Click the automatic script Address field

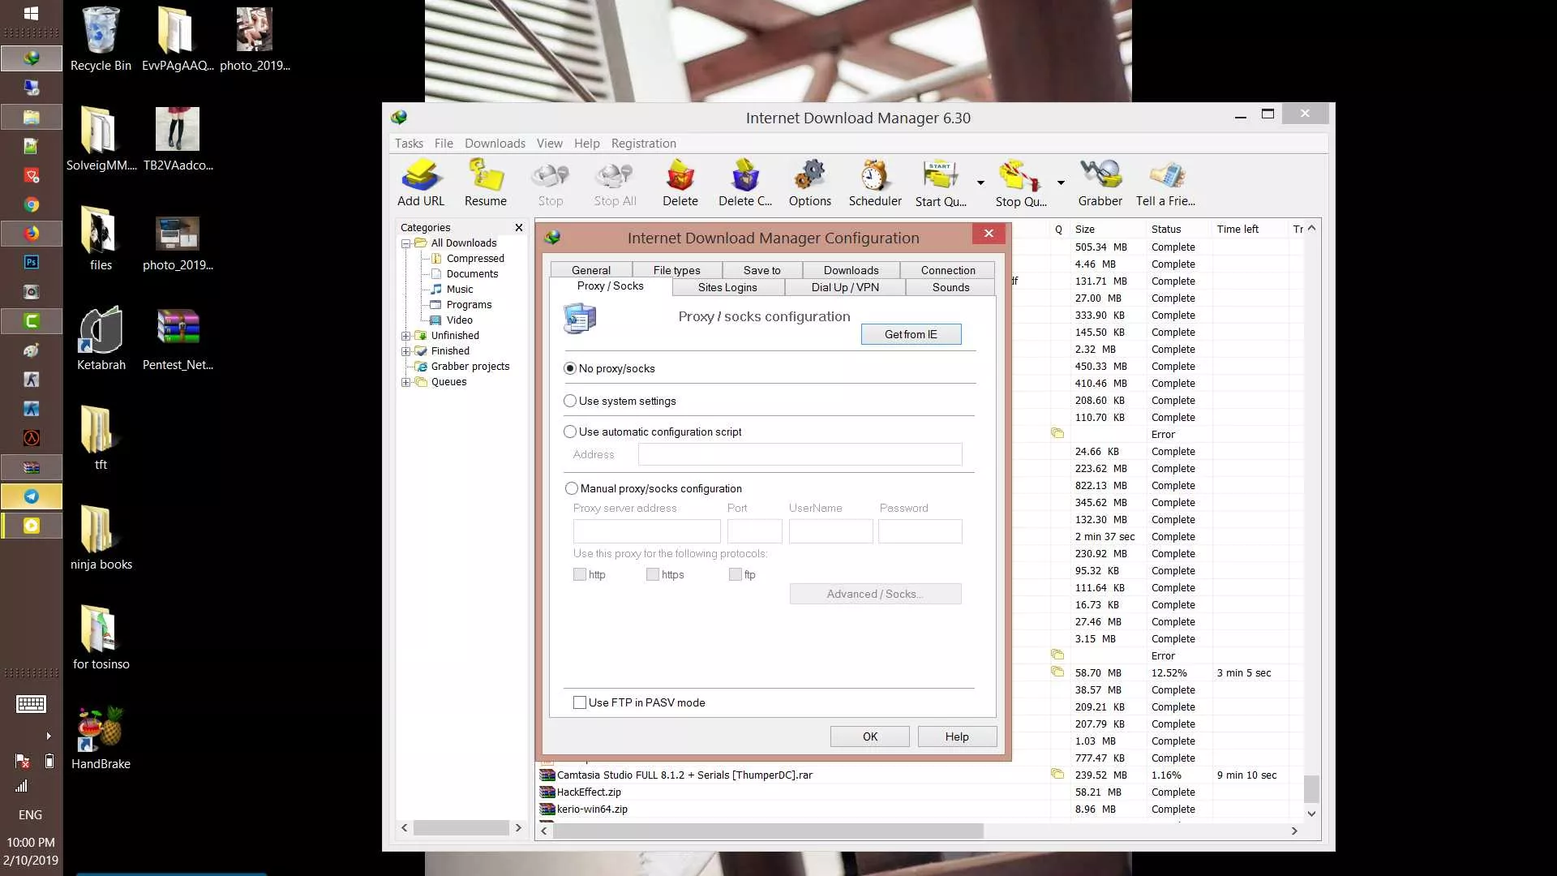click(x=800, y=454)
